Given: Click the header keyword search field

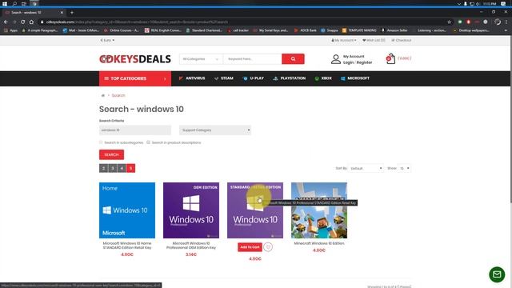Looking at the screenshot, I should point(253,58).
